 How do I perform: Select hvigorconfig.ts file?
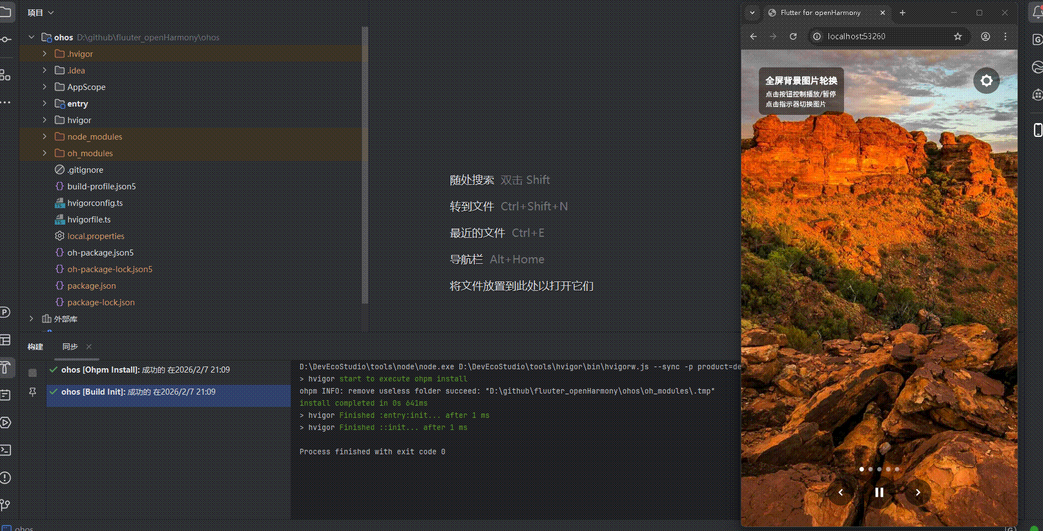click(x=95, y=203)
